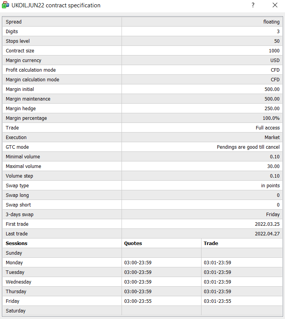The width and height of the screenshot is (285, 319).
Task: Click the Quotes column header
Action: pyautogui.click(x=133, y=243)
